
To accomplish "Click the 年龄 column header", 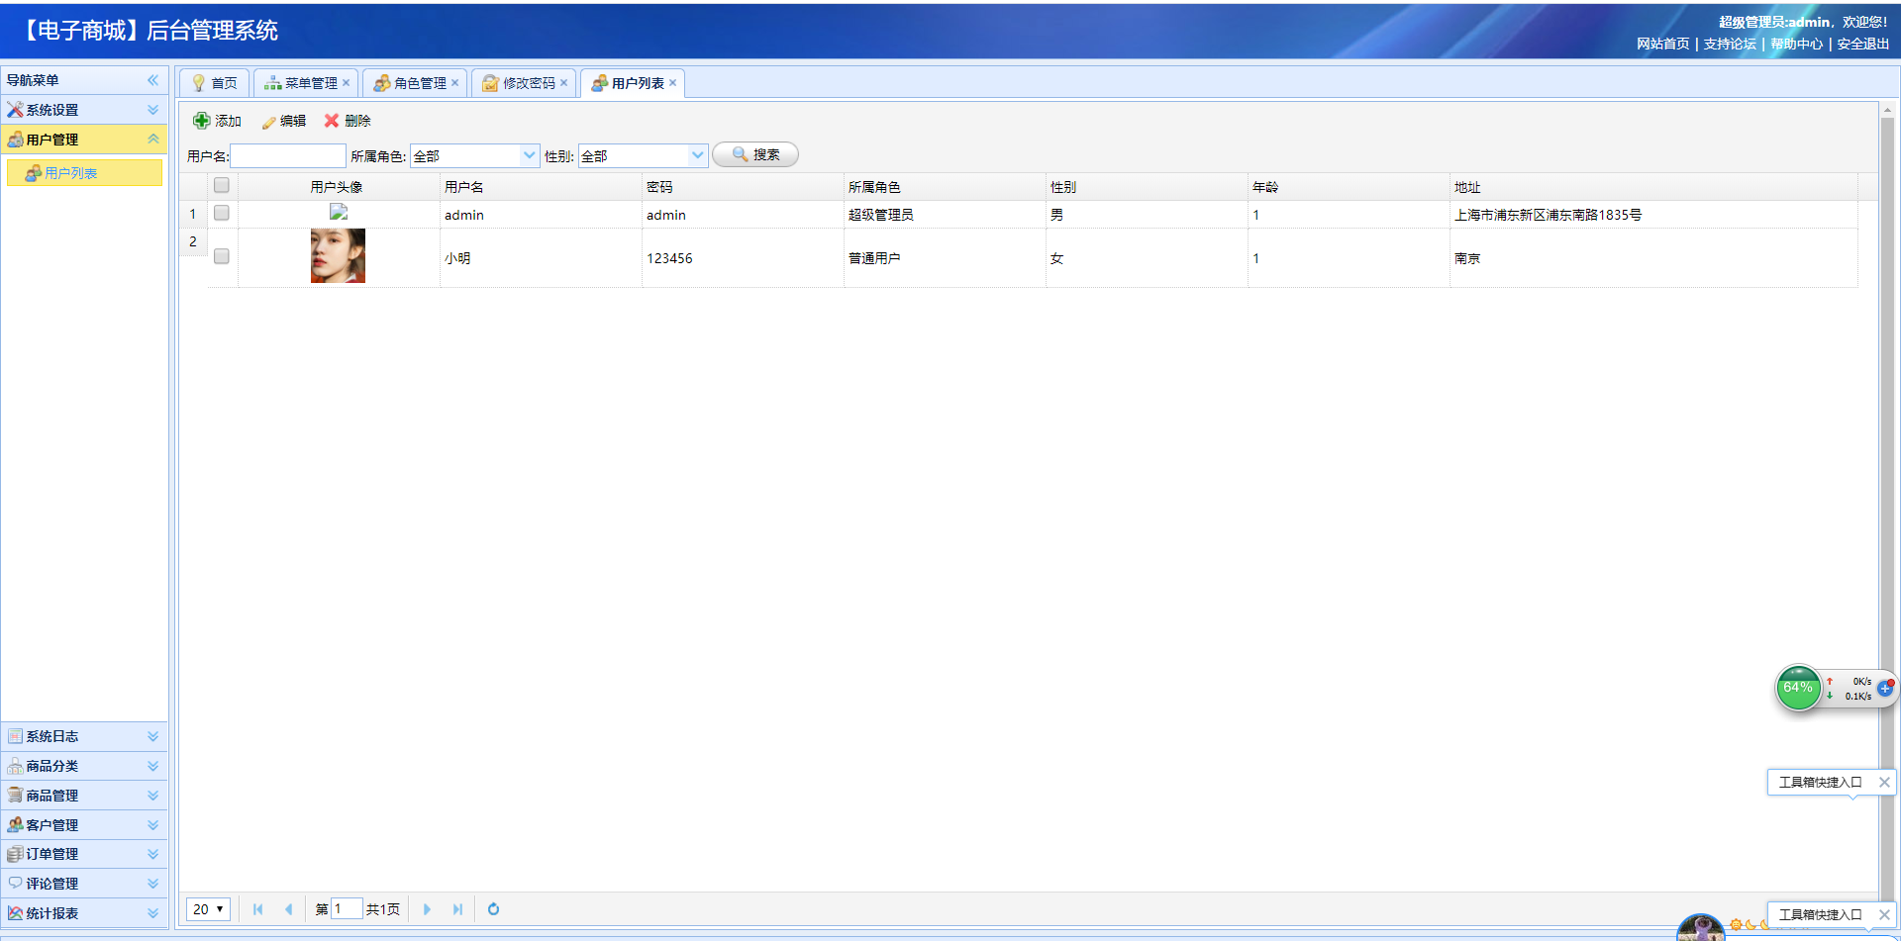I will click(x=1349, y=187).
